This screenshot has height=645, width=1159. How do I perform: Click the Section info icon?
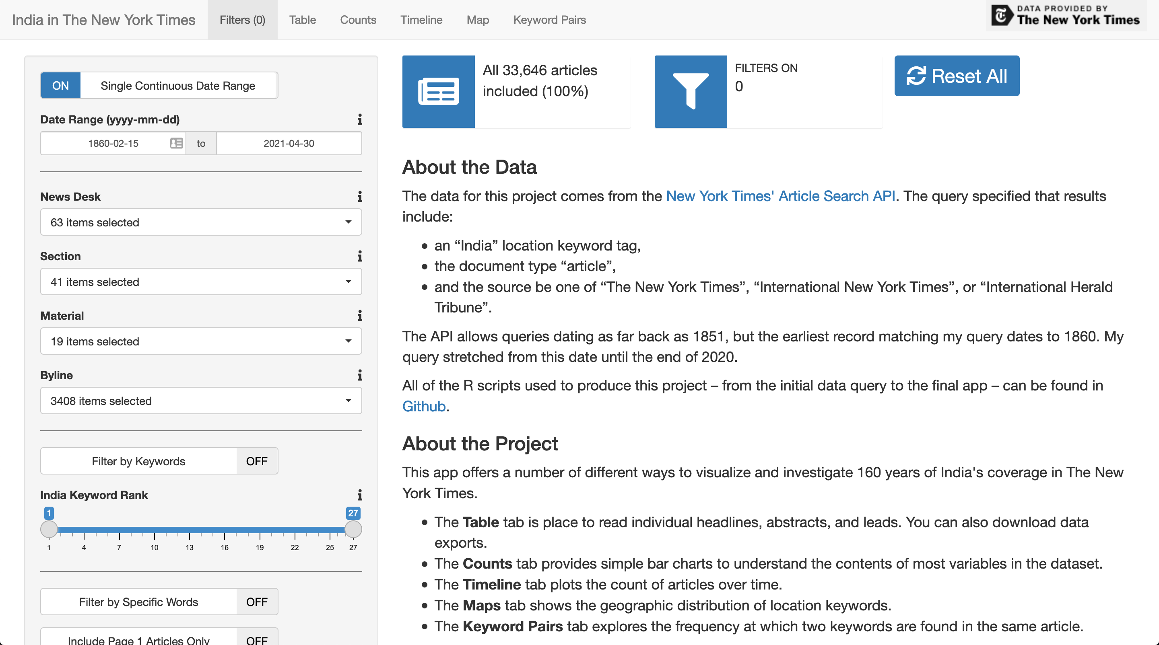click(x=359, y=256)
